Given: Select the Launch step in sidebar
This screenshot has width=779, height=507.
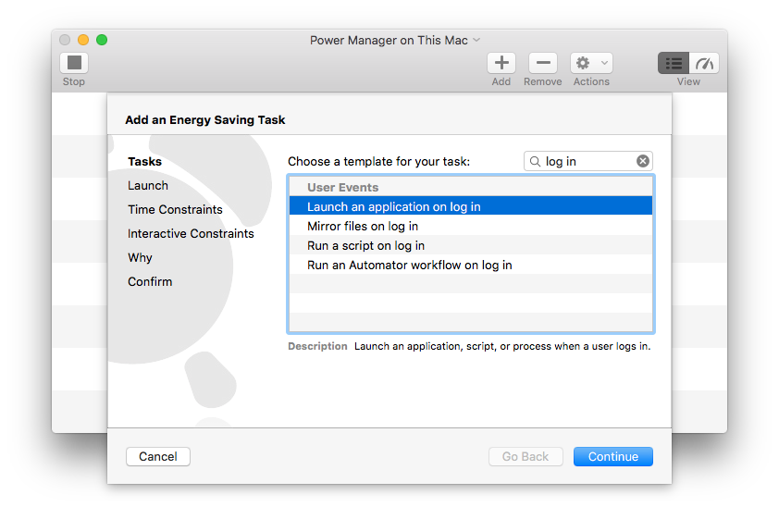Looking at the screenshot, I should pos(147,185).
